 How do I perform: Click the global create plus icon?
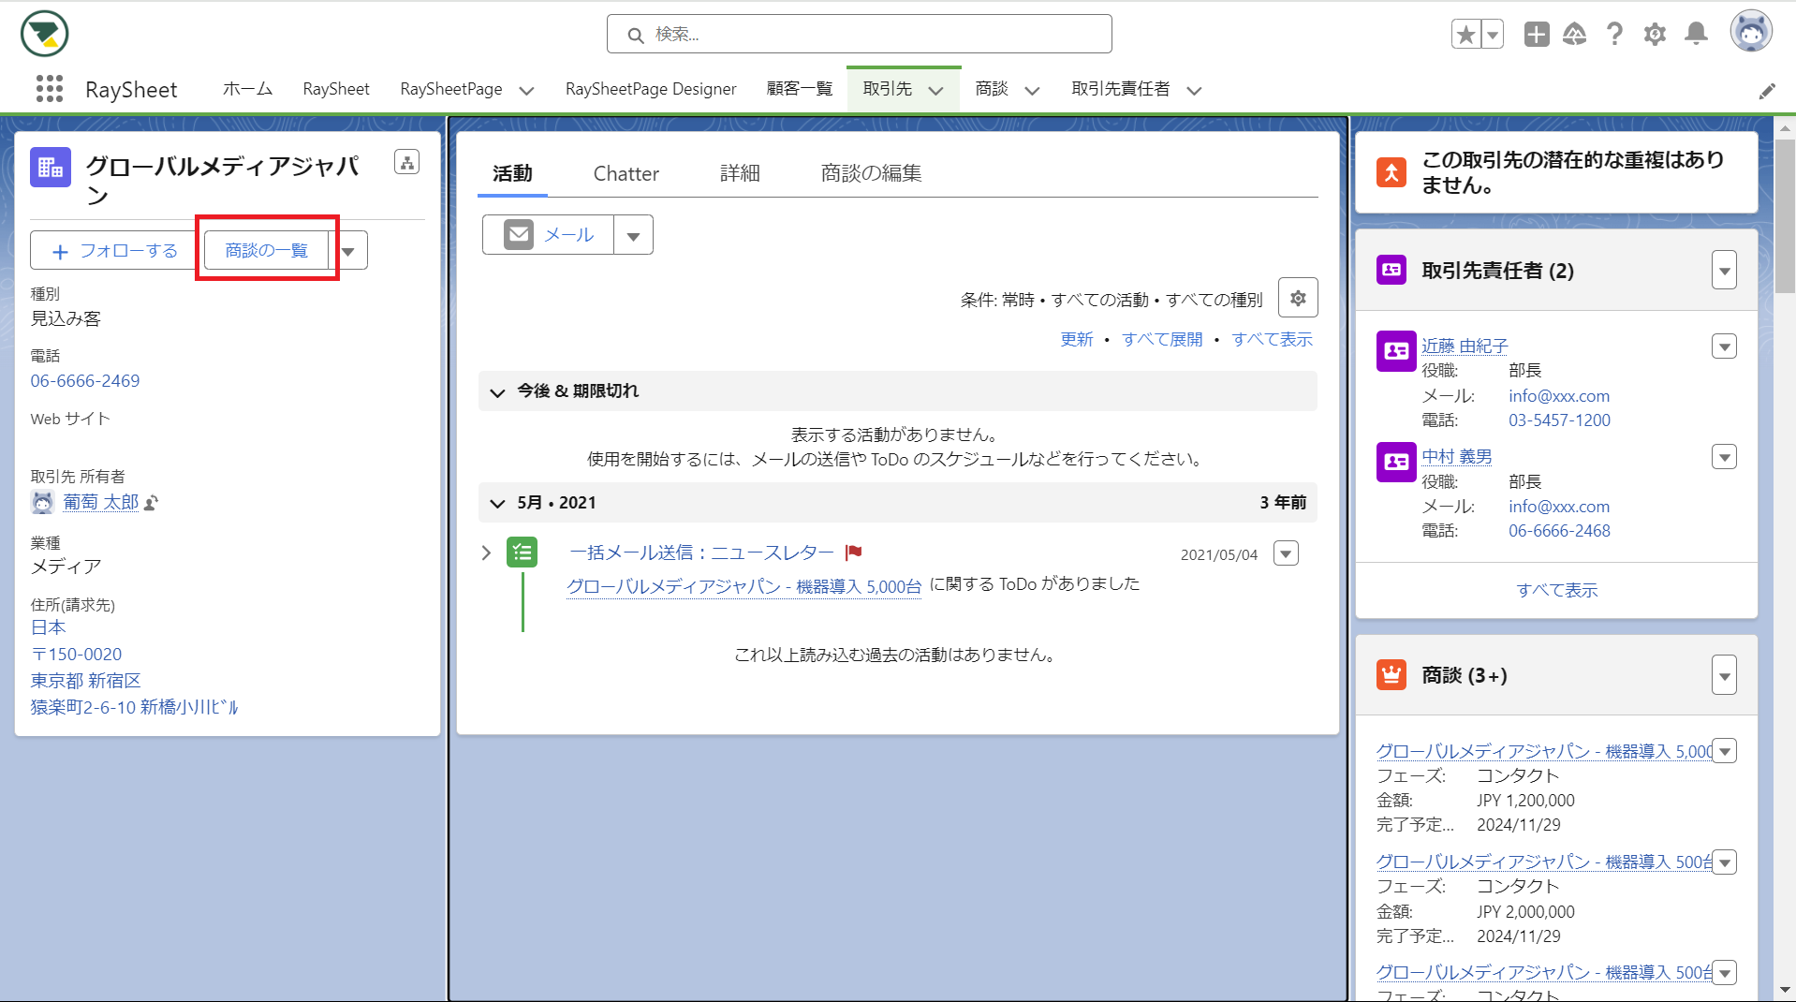1536,35
